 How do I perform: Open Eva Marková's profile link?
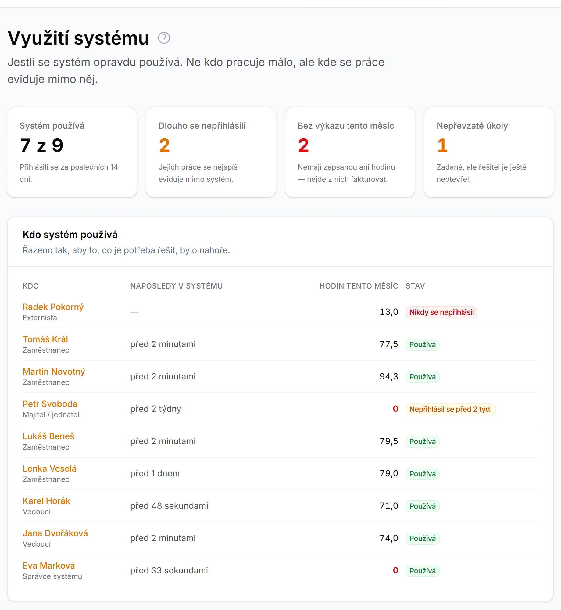click(49, 565)
